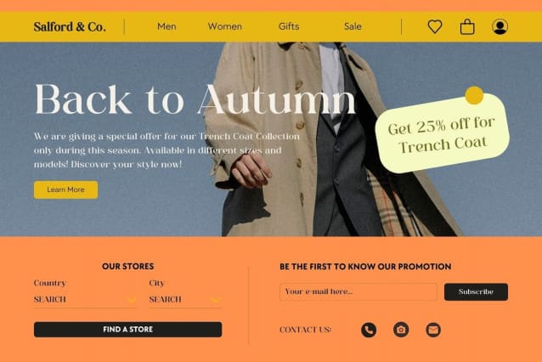Click the phone contact icon
Image resolution: width=542 pixels, height=362 pixels.
click(369, 330)
